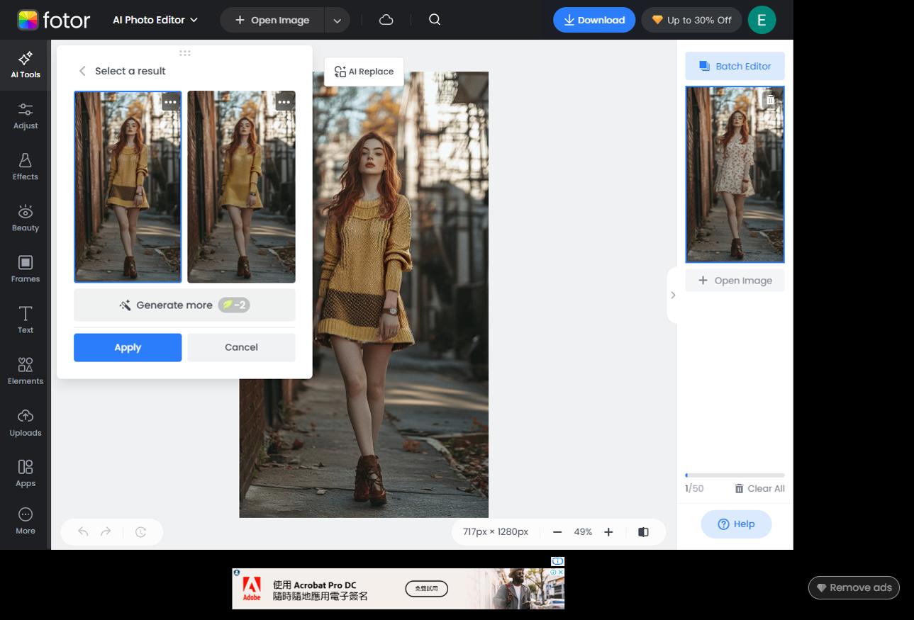Open the AI Photo Editor mode dropdown
Screen dimensions: 914x620
(155, 20)
